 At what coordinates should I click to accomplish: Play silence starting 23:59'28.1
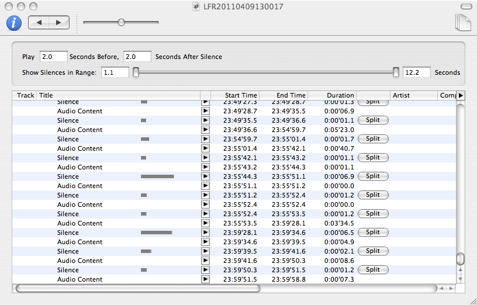click(205, 233)
